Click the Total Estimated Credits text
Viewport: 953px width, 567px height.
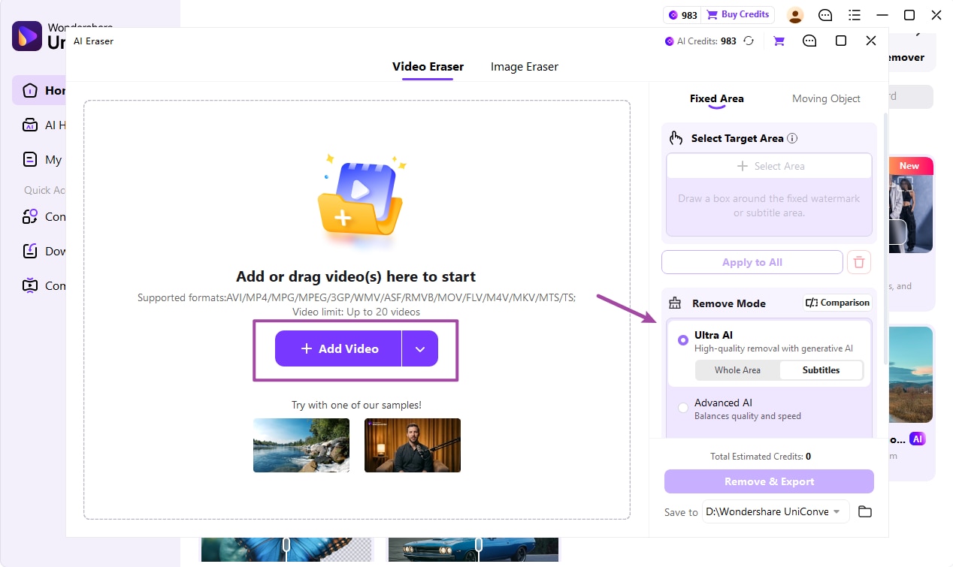tap(761, 456)
